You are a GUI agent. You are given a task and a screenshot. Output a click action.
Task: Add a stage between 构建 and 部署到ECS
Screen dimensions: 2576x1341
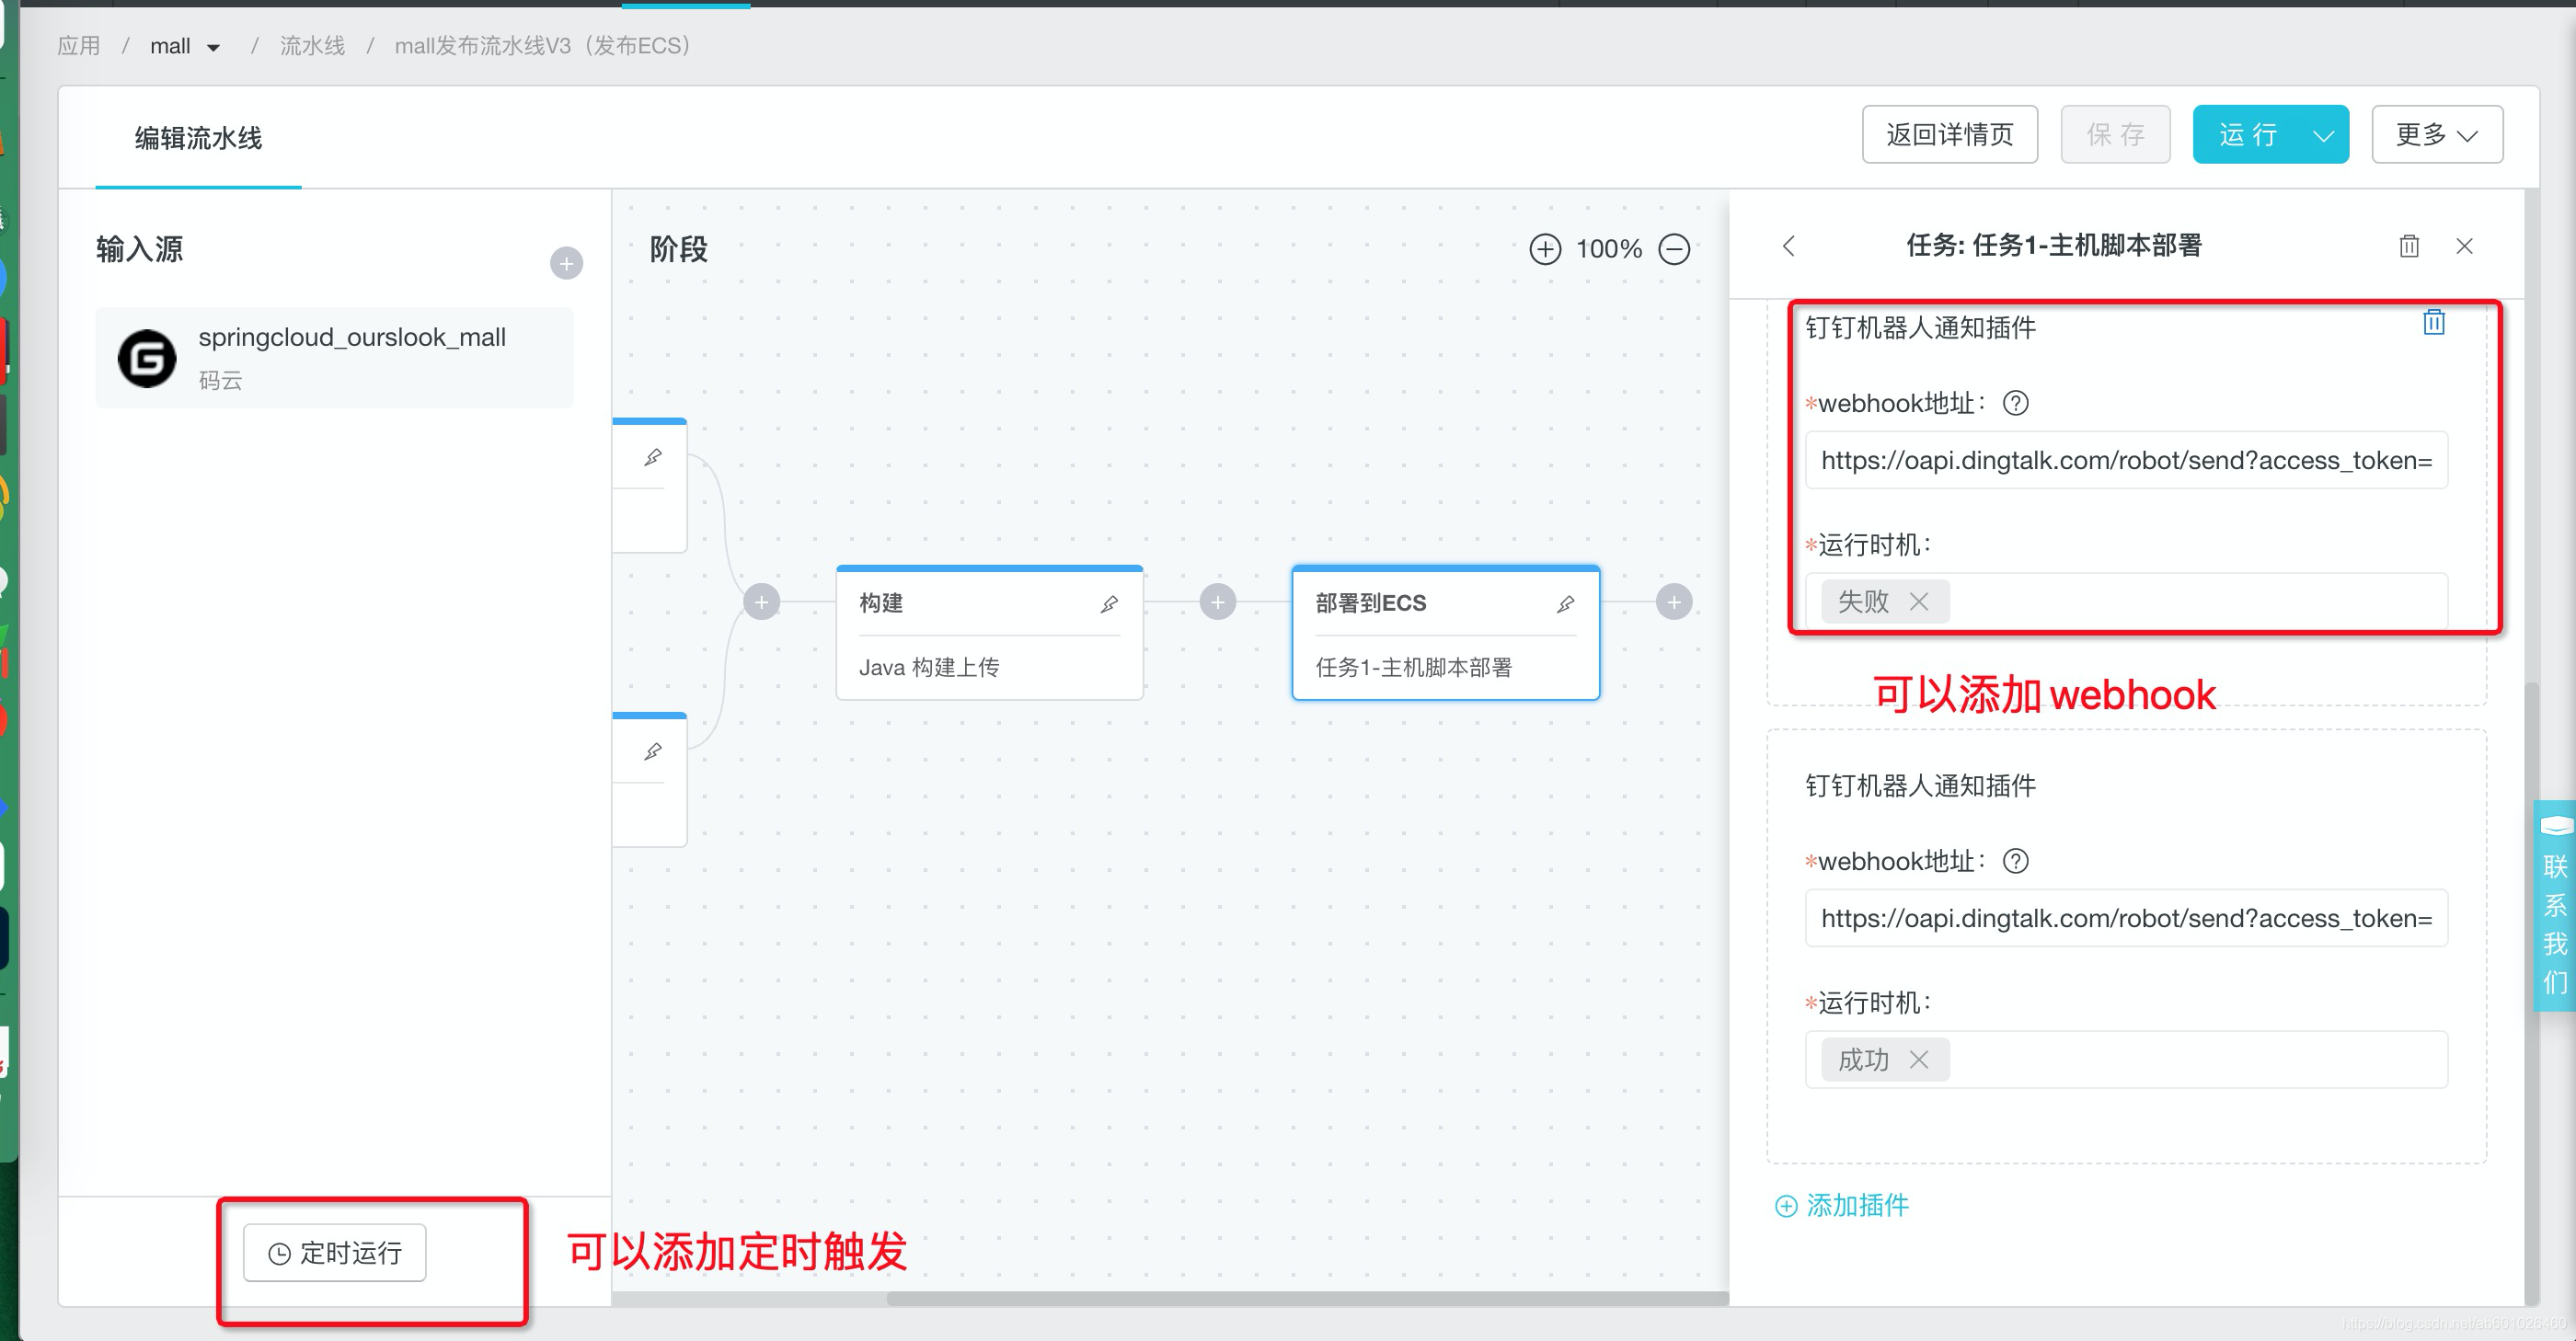point(1217,602)
